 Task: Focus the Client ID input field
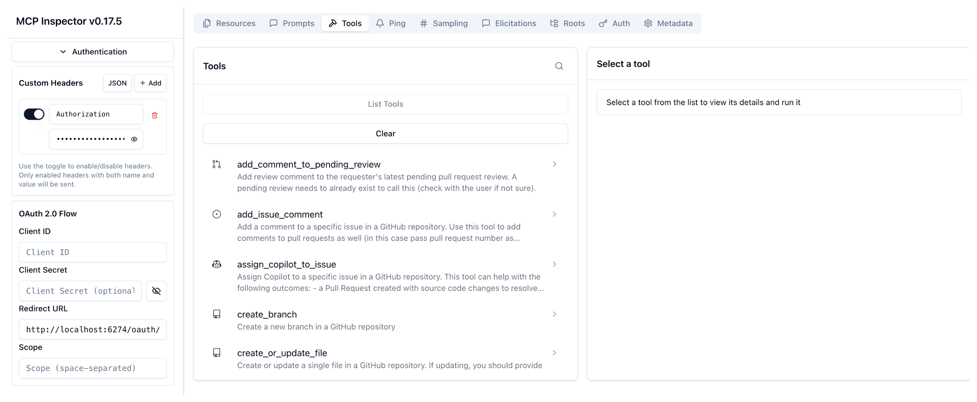coord(92,252)
